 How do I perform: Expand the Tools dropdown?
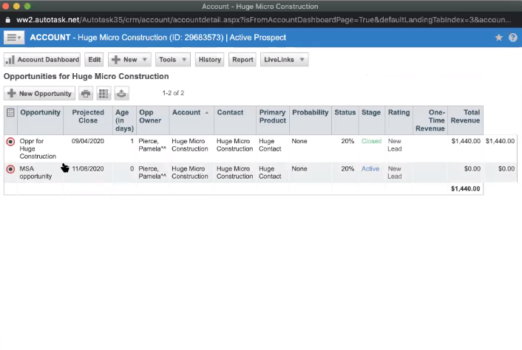click(x=173, y=60)
